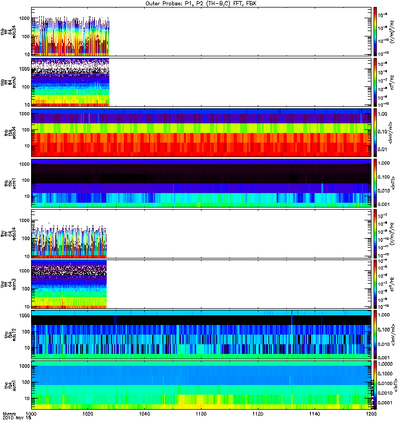Viewport: 402px width, 429px height.
Task: Click the plot title 'Outer Probes: P1, P2 (TH-B,C) FFT, FBK'
Action: click(x=201, y=4)
